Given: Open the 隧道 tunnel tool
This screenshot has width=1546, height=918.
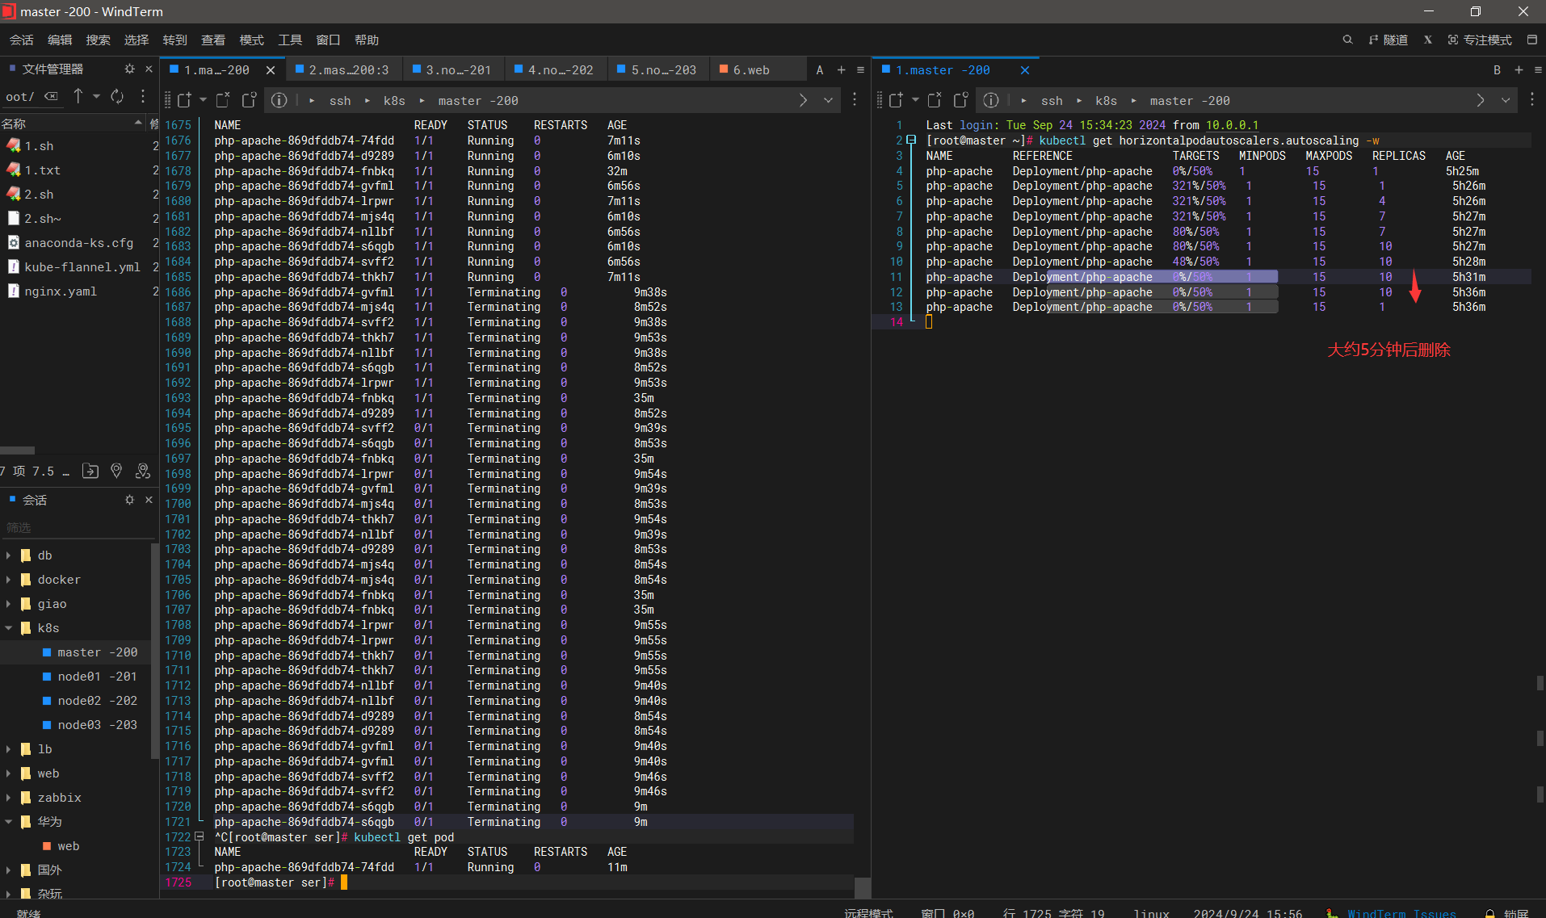Looking at the screenshot, I should 1388,40.
